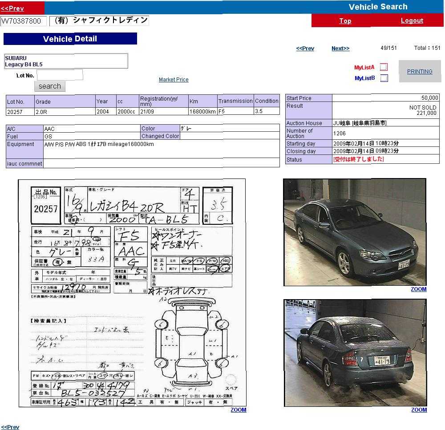Screen dimensions: 445x430
Task: Click ZOOM under the auction sheet
Action: tap(239, 410)
